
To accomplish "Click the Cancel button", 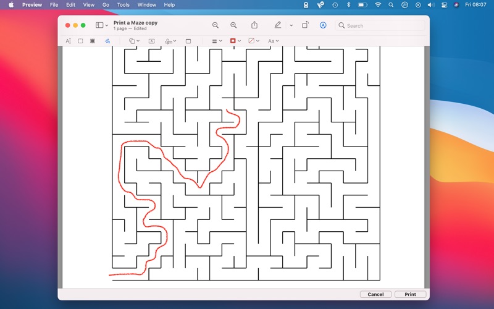I will point(375,294).
